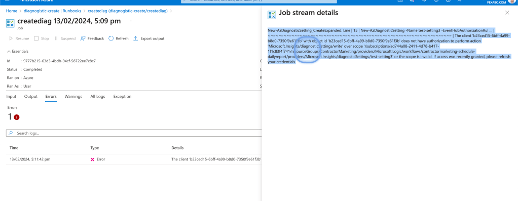
Task: Close the Job stream details panel
Action: coord(507,13)
